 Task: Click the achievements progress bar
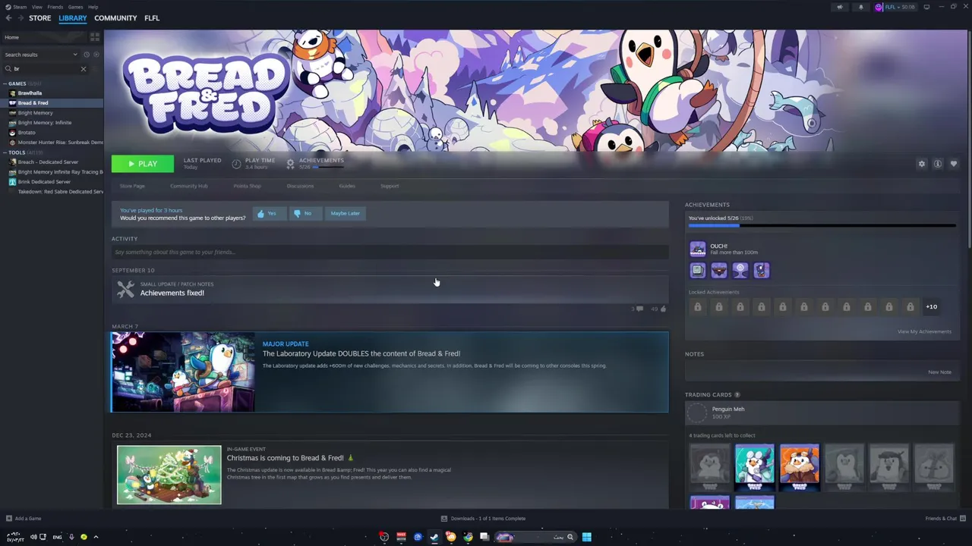point(822,226)
